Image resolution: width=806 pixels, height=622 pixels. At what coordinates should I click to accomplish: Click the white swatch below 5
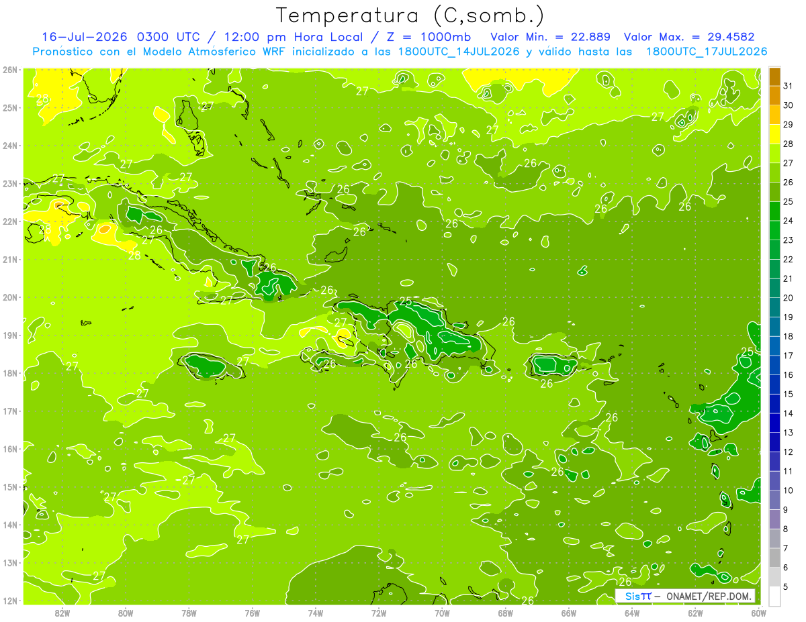(774, 596)
